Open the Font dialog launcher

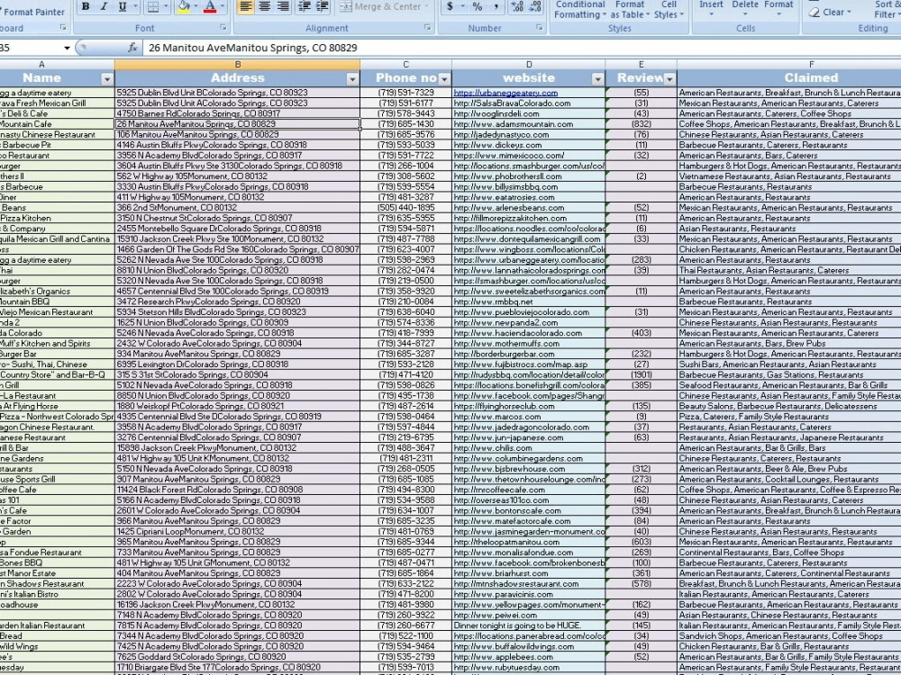[223, 28]
